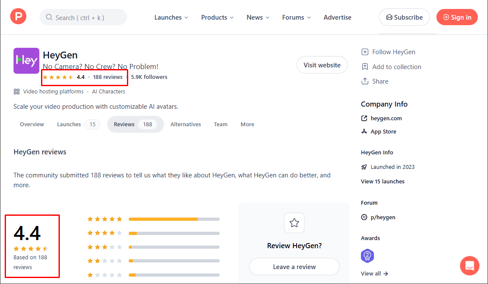Switch to the Team tab

pos(220,124)
